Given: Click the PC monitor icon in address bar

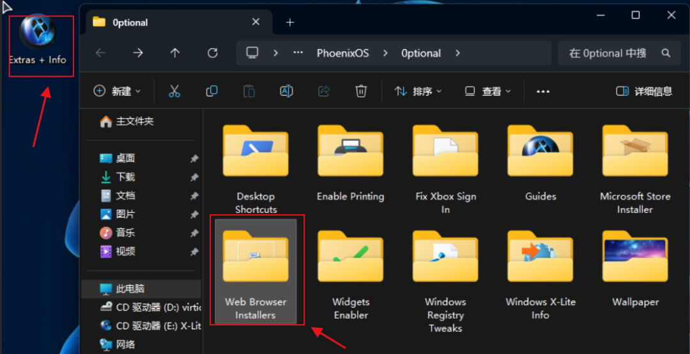Looking at the screenshot, I should click(x=252, y=53).
